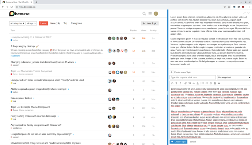Open the hamburger menu in Discourse header
Screen dimensions: 252x145
(x=150, y=13)
